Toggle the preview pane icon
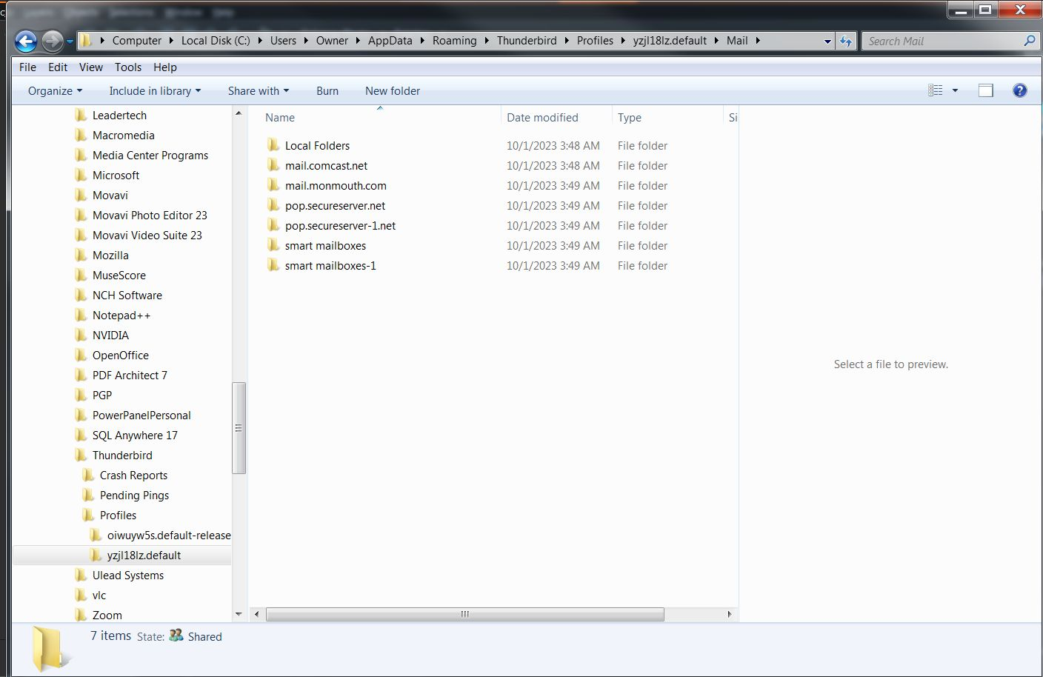This screenshot has height=677, width=1043. [x=985, y=90]
